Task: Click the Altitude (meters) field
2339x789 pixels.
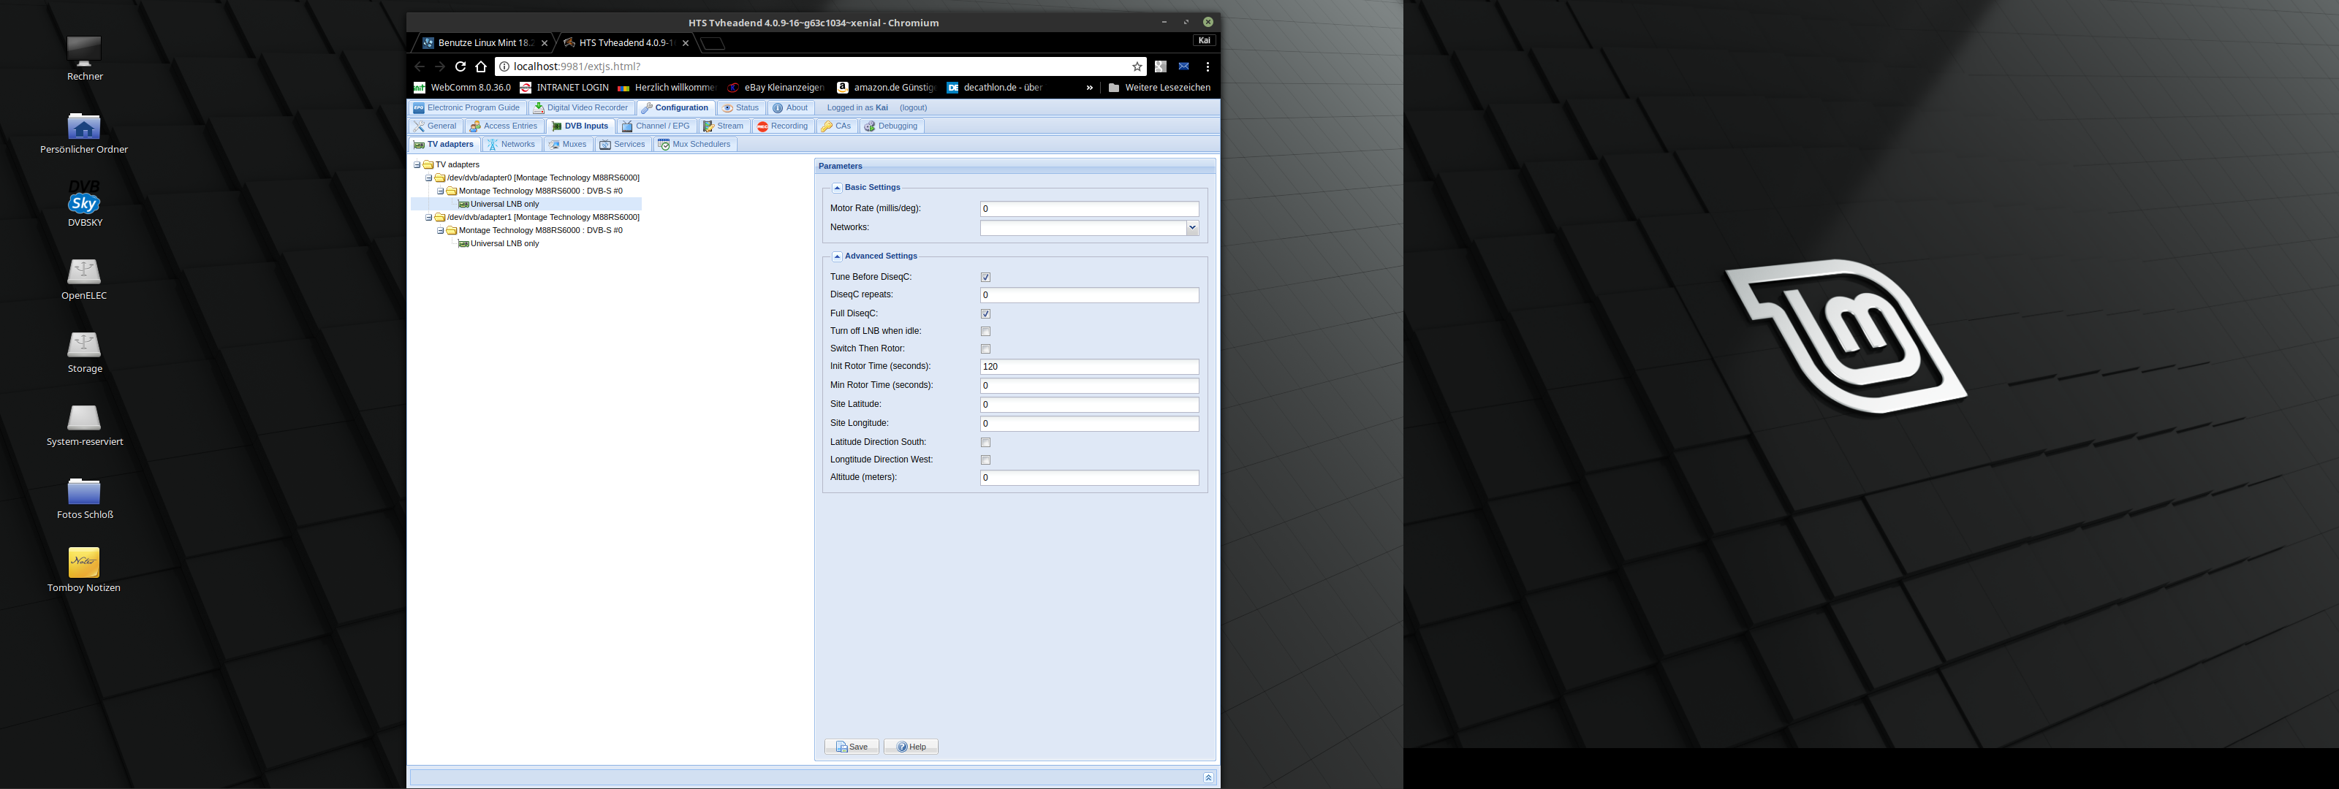Action: (x=1090, y=478)
